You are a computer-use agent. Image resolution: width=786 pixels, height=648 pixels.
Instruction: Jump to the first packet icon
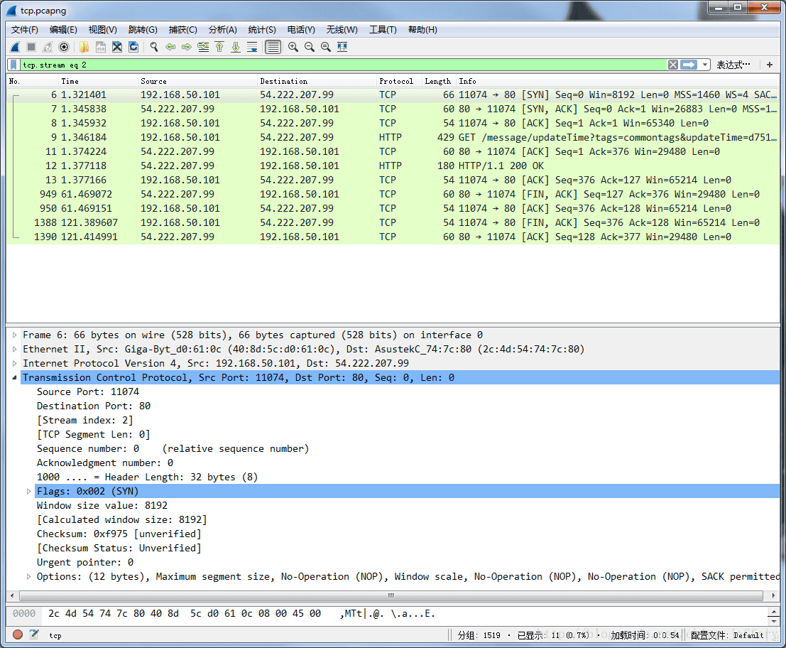click(x=219, y=47)
